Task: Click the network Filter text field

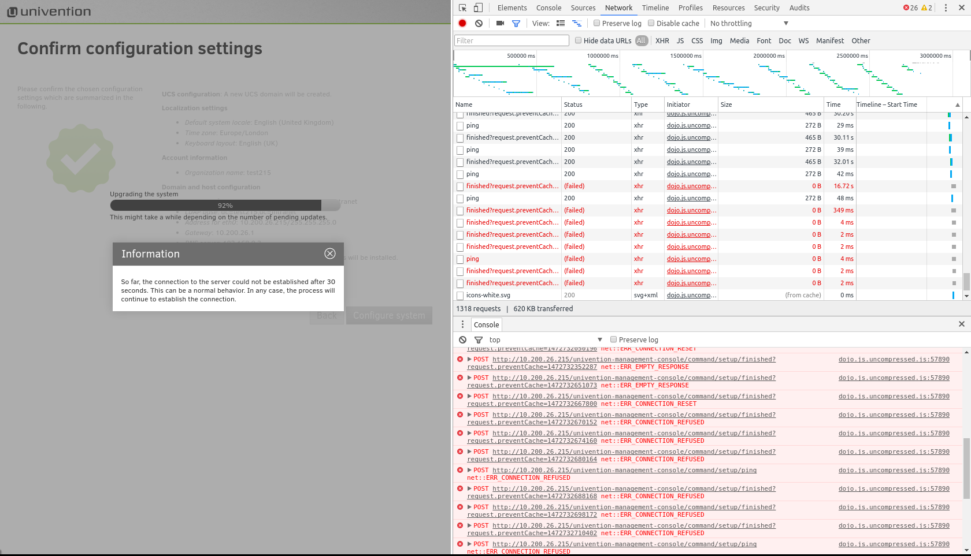Action: (x=512, y=41)
